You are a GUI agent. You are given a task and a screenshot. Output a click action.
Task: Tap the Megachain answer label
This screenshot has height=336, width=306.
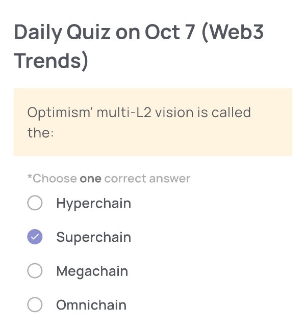pyautogui.click(x=92, y=271)
